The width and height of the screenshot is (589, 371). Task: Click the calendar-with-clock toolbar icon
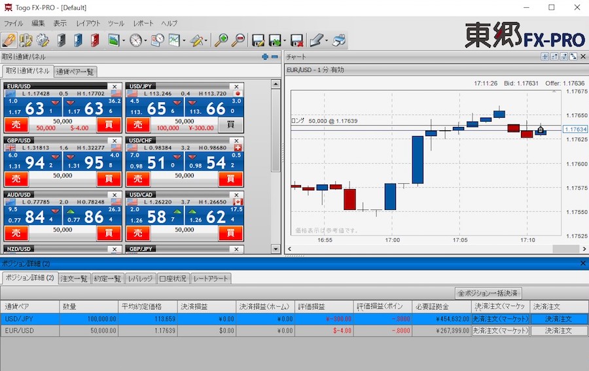click(x=157, y=40)
